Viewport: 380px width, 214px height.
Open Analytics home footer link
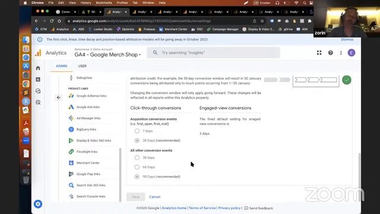[174, 208]
